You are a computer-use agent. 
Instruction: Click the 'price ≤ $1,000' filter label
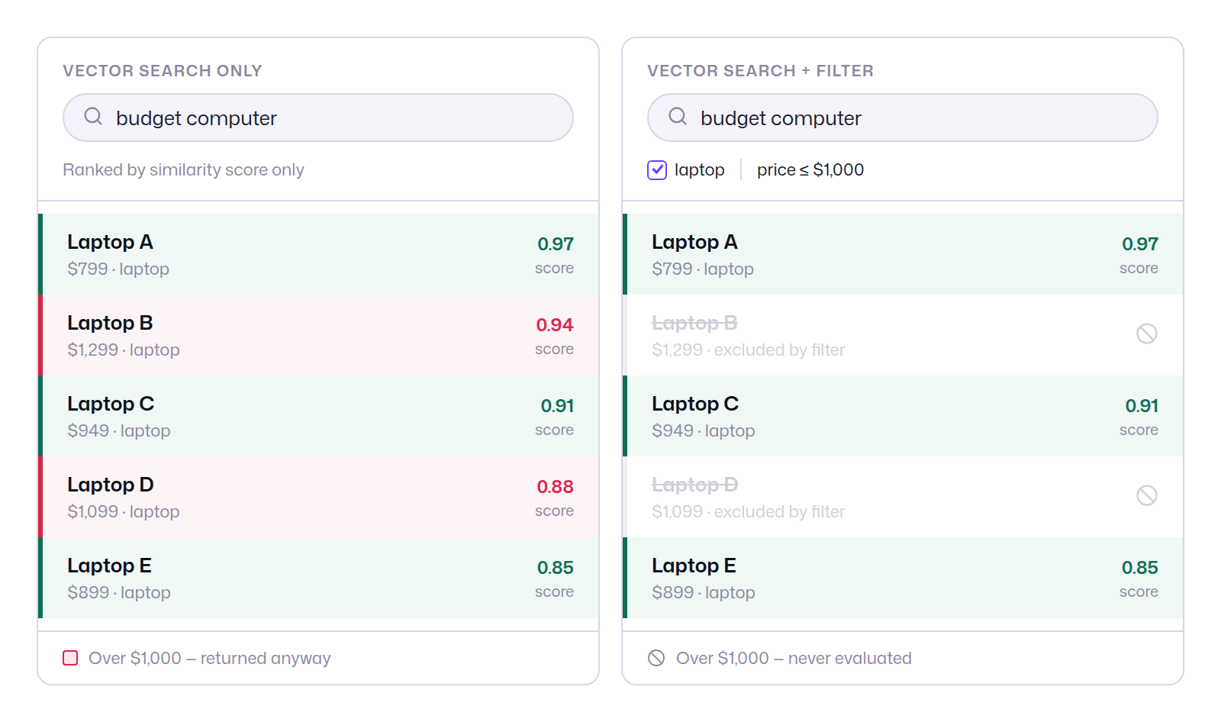tap(810, 169)
